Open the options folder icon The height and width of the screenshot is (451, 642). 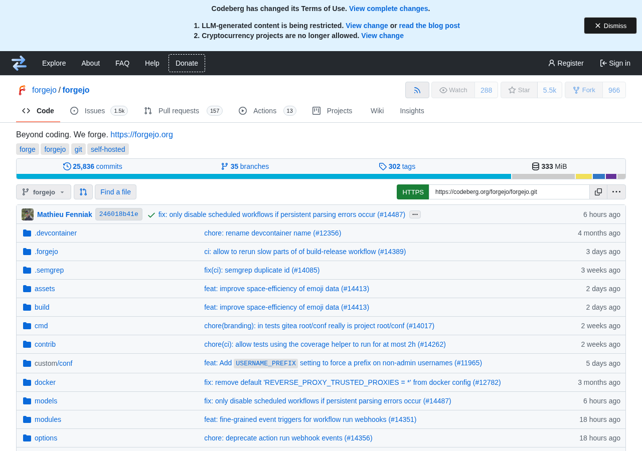point(27,438)
